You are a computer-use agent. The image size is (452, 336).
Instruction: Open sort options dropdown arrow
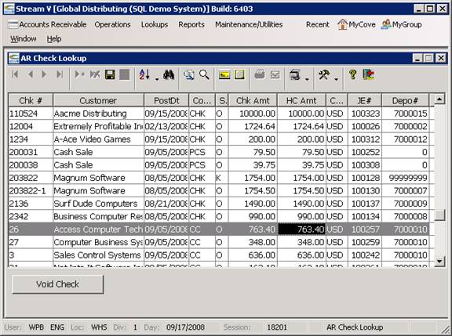click(157, 79)
